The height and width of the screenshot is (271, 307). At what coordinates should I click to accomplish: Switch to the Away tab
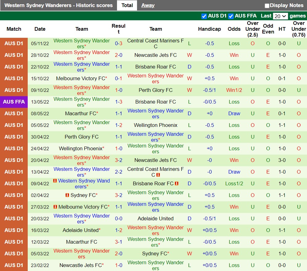148,5
